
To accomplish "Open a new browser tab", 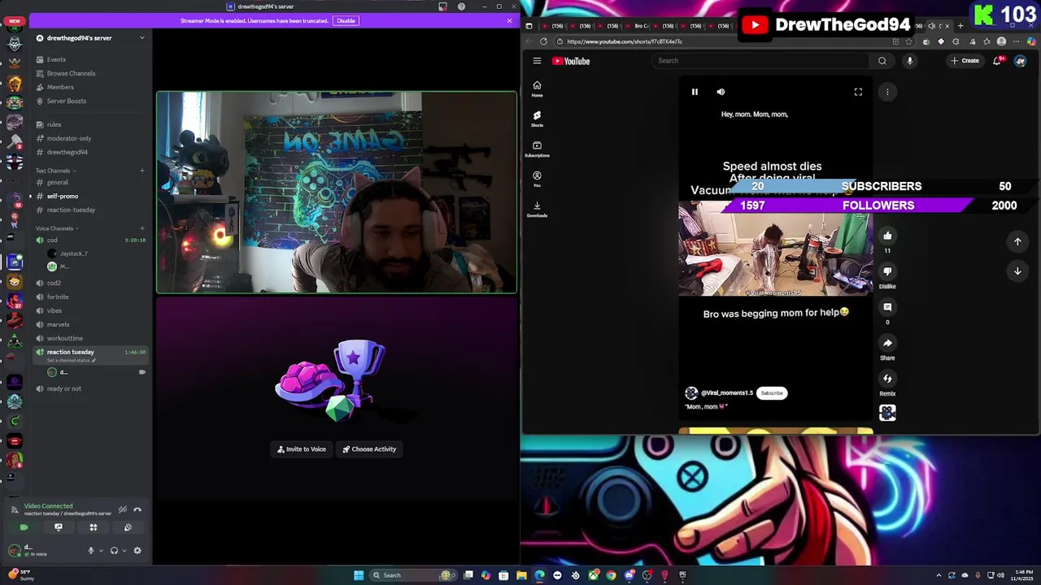I will click(x=960, y=26).
